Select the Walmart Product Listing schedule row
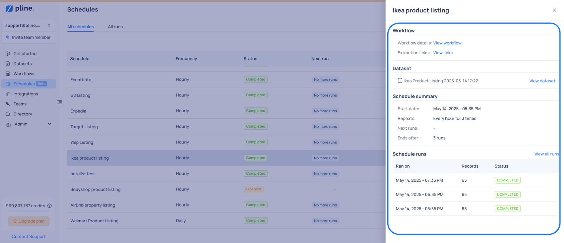 (94, 221)
